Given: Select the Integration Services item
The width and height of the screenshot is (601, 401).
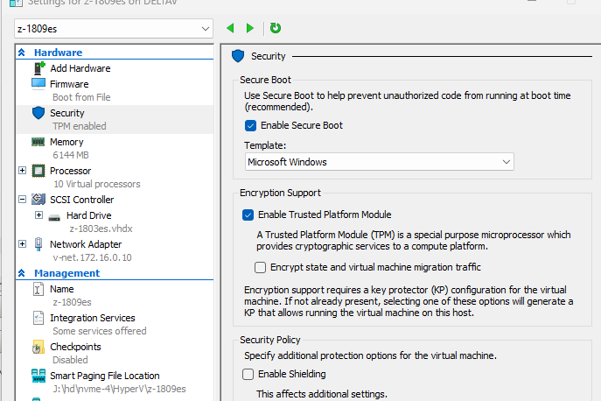Looking at the screenshot, I should point(93,318).
